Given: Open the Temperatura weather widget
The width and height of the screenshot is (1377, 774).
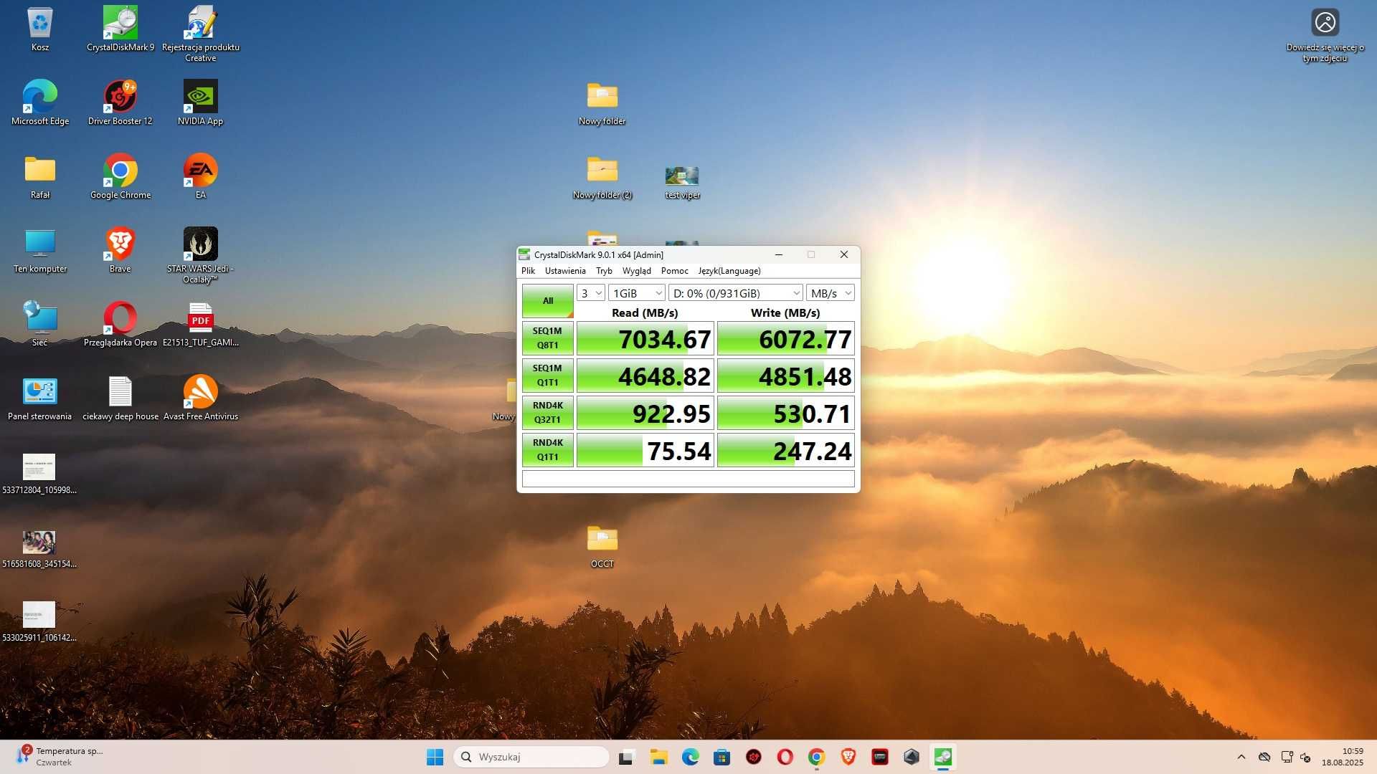Looking at the screenshot, I should [x=60, y=757].
